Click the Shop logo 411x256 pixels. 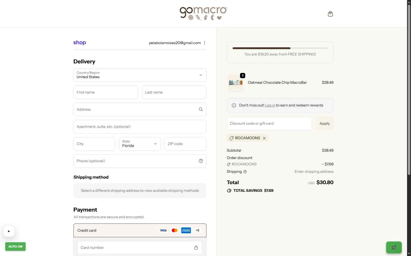[x=80, y=43]
